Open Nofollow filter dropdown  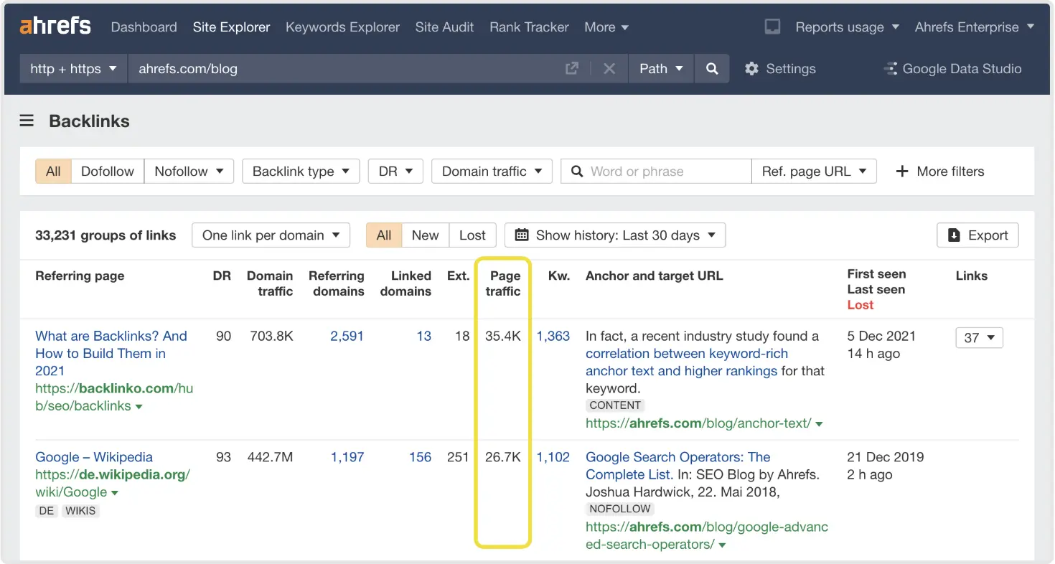tap(189, 171)
